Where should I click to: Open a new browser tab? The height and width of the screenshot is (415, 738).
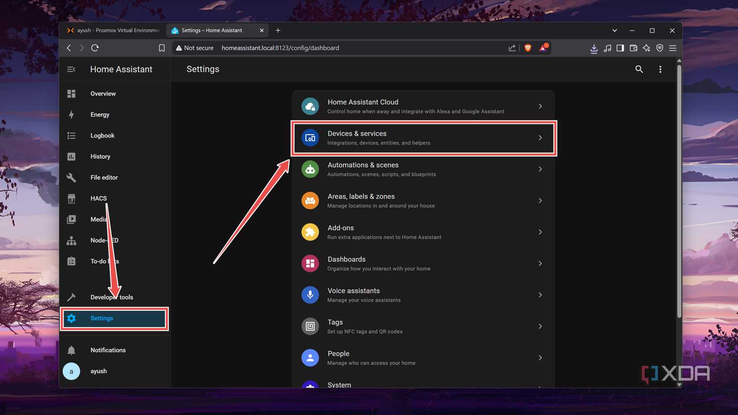(278, 30)
